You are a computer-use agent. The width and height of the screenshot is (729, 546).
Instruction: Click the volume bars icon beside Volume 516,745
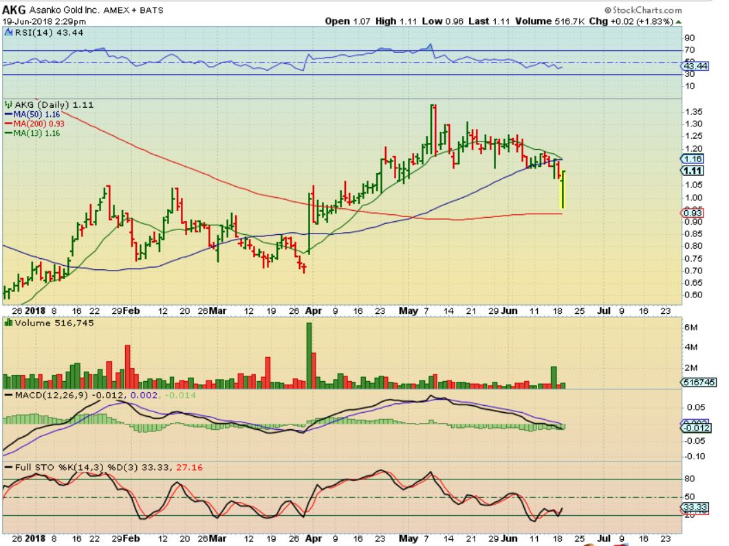click(8, 323)
